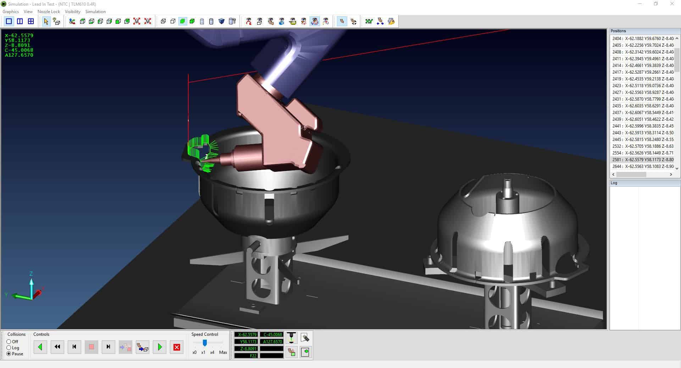681x368 pixels.
Task: Click the highlighted toolpath display icon
Action: click(342, 21)
